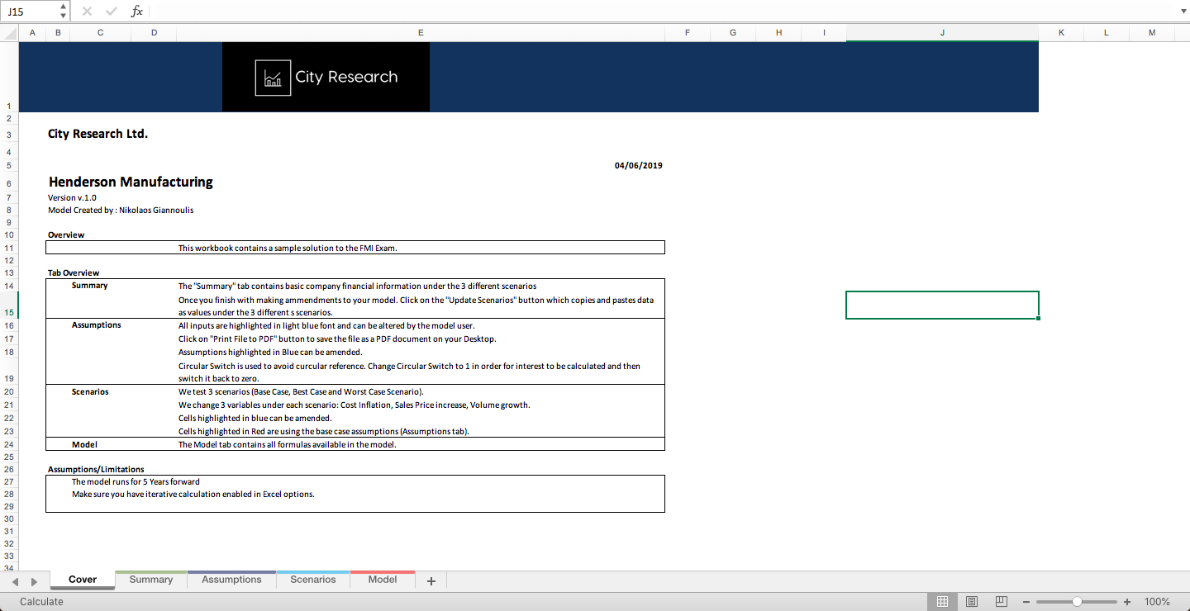
Task: Click the 100% zoom level
Action: (x=1157, y=602)
